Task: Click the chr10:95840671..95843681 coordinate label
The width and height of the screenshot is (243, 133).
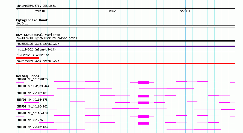Action: coord(36,6)
